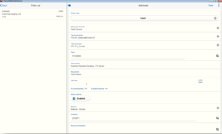Click the On-hand Quantity 111 label
Viewport: 222px width, 134px height.
(x=79, y=89)
